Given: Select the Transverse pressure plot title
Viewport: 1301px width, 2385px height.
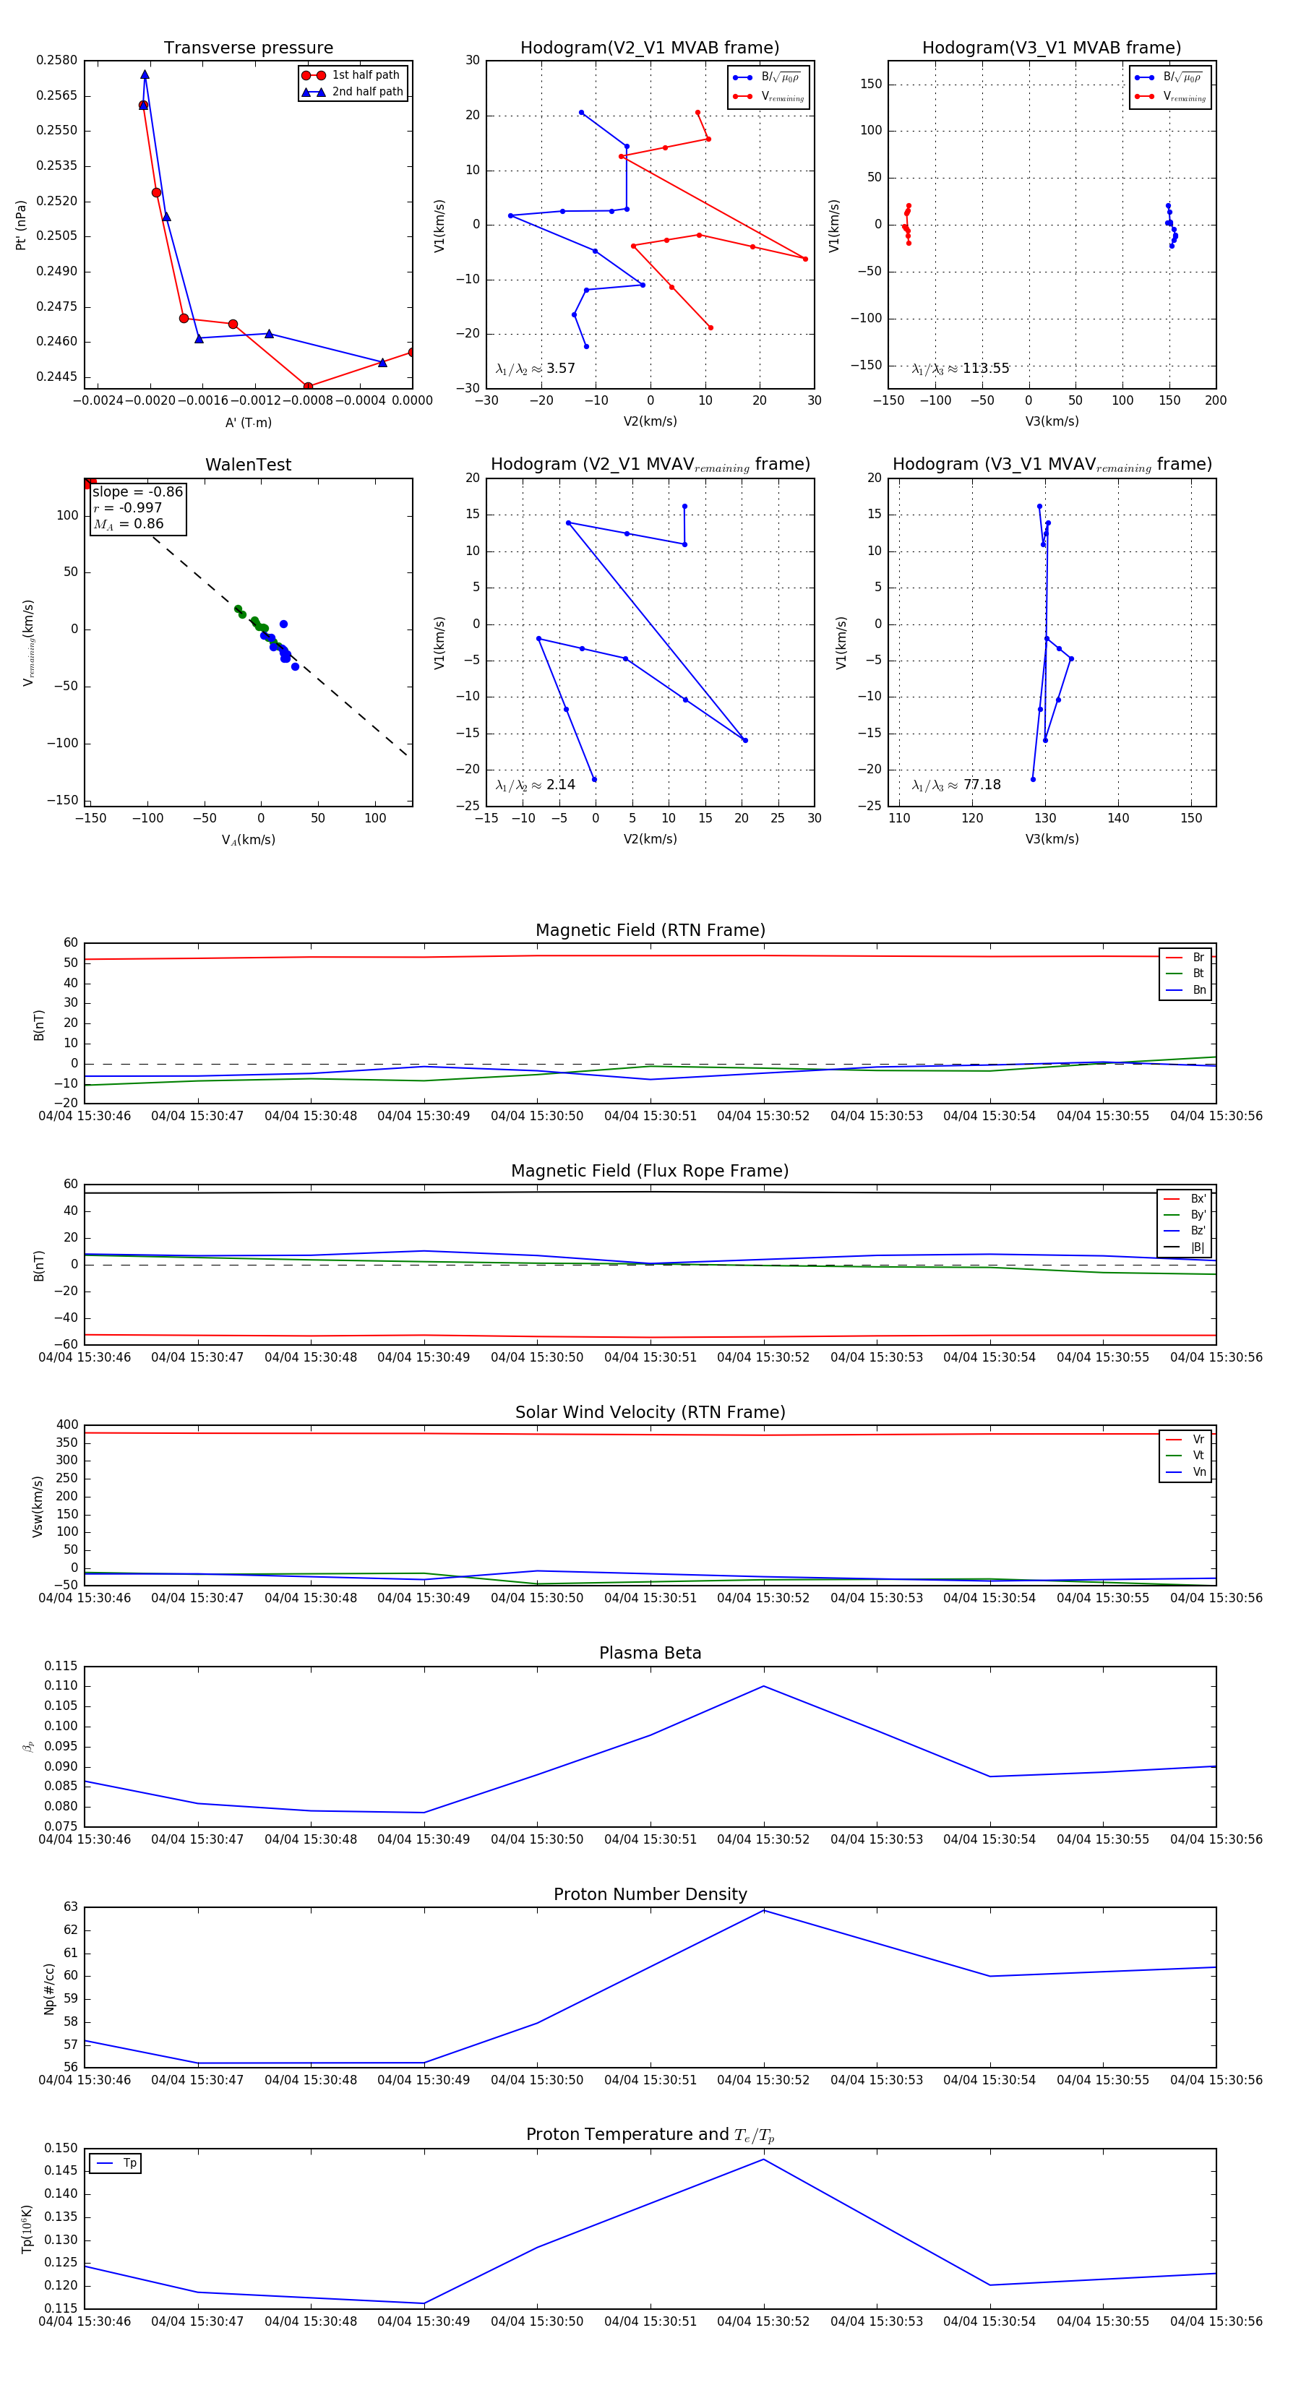Looking at the screenshot, I should [x=248, y=48].
